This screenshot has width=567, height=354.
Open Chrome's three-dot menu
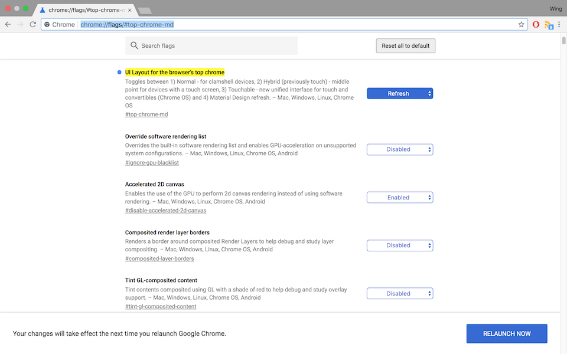coord(559,24)
